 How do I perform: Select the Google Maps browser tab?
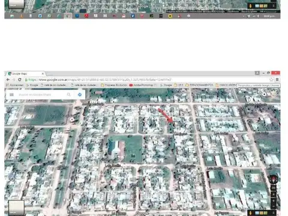click(26, 74)
